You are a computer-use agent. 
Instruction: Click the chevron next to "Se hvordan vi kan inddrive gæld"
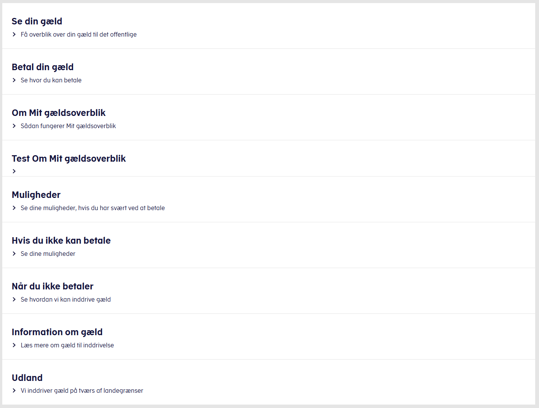coord(14,299)
